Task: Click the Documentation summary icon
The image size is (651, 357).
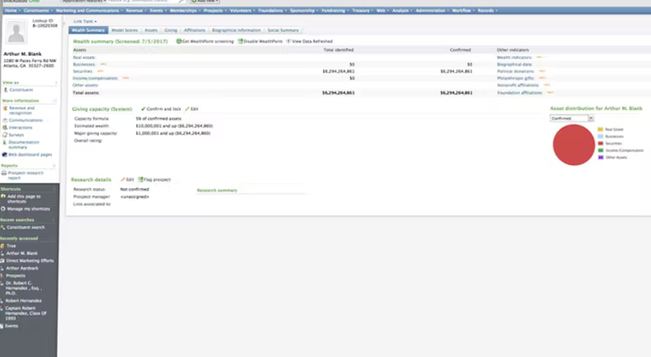Action: pyautogui.click(x=5, y=142)
